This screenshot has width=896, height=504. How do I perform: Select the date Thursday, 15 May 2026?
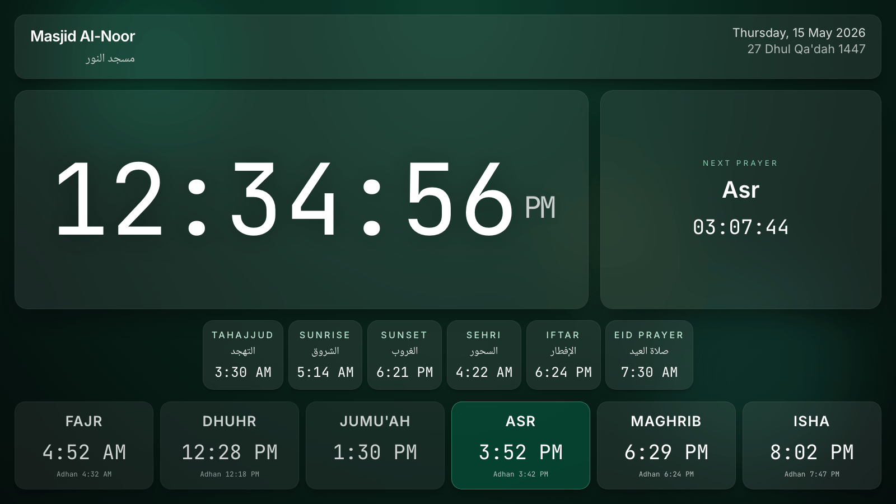pos(799,33)
